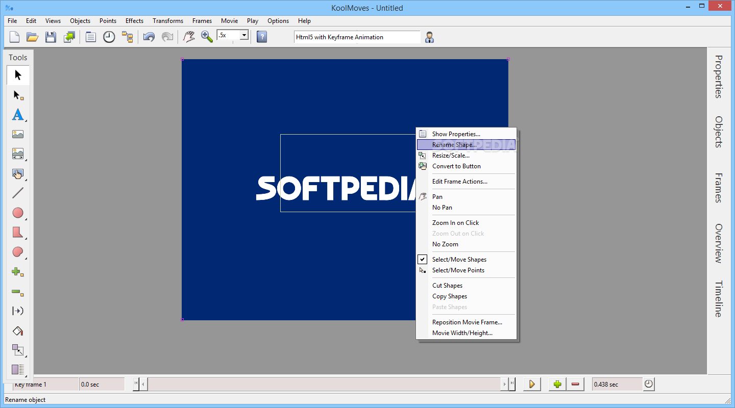Switch to the Properties side tab
Screen dimensions: 735x408
(719, 76)
